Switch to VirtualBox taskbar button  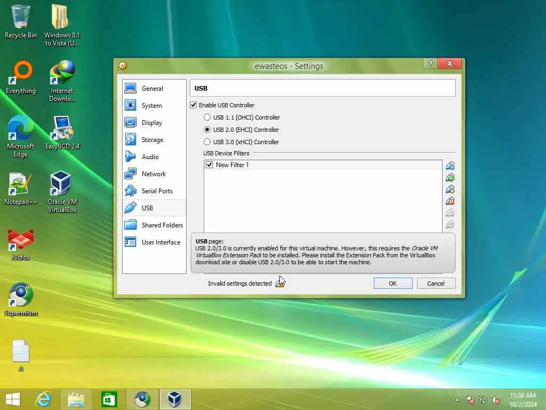point(175,399)
